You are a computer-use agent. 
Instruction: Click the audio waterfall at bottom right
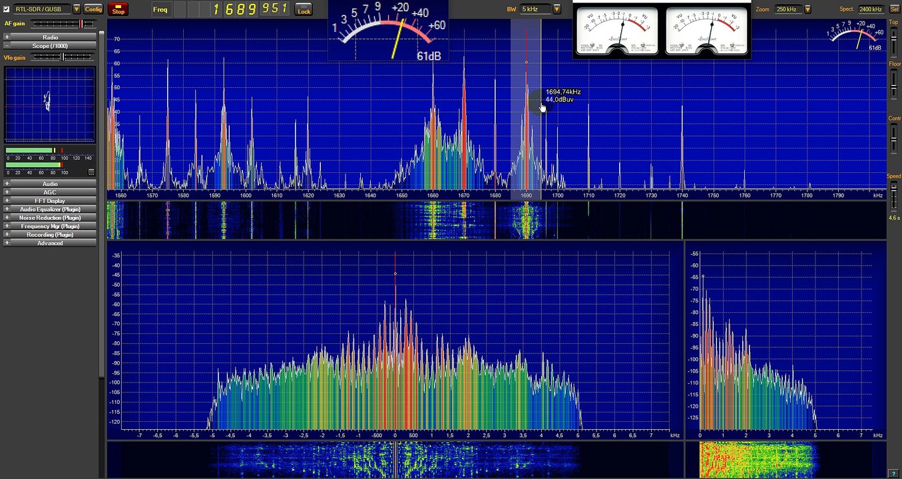(786, 459)
